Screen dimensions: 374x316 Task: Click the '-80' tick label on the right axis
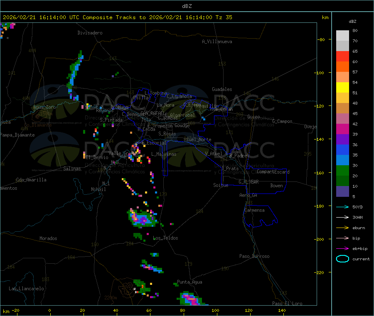321,39
